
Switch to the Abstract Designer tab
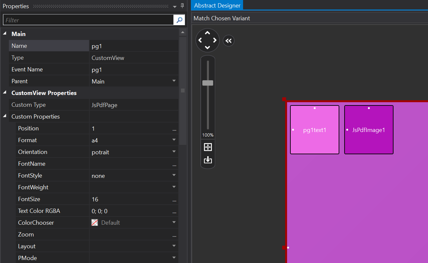click(x=217, y=5)
